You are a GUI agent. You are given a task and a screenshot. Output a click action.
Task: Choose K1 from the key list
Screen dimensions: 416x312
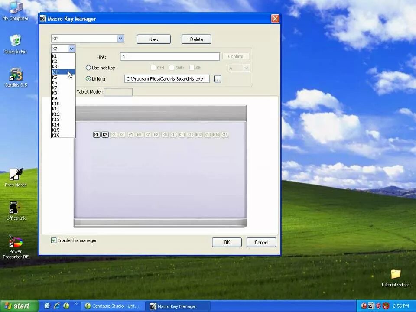(63, 56)
